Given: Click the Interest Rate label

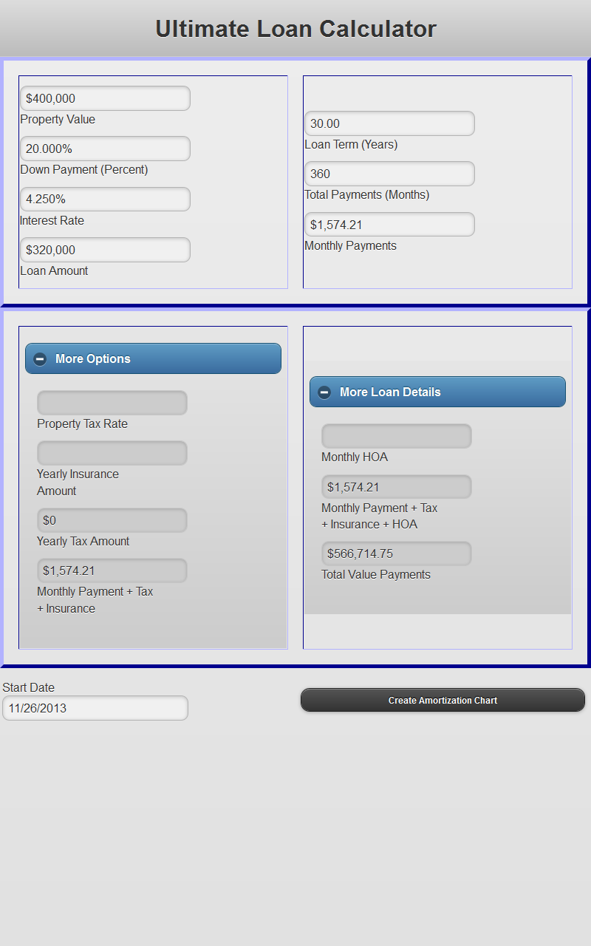Looking at the screenshot, I should coord(52,221).
